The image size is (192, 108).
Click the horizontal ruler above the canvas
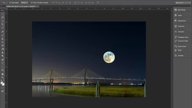(89, 9)
